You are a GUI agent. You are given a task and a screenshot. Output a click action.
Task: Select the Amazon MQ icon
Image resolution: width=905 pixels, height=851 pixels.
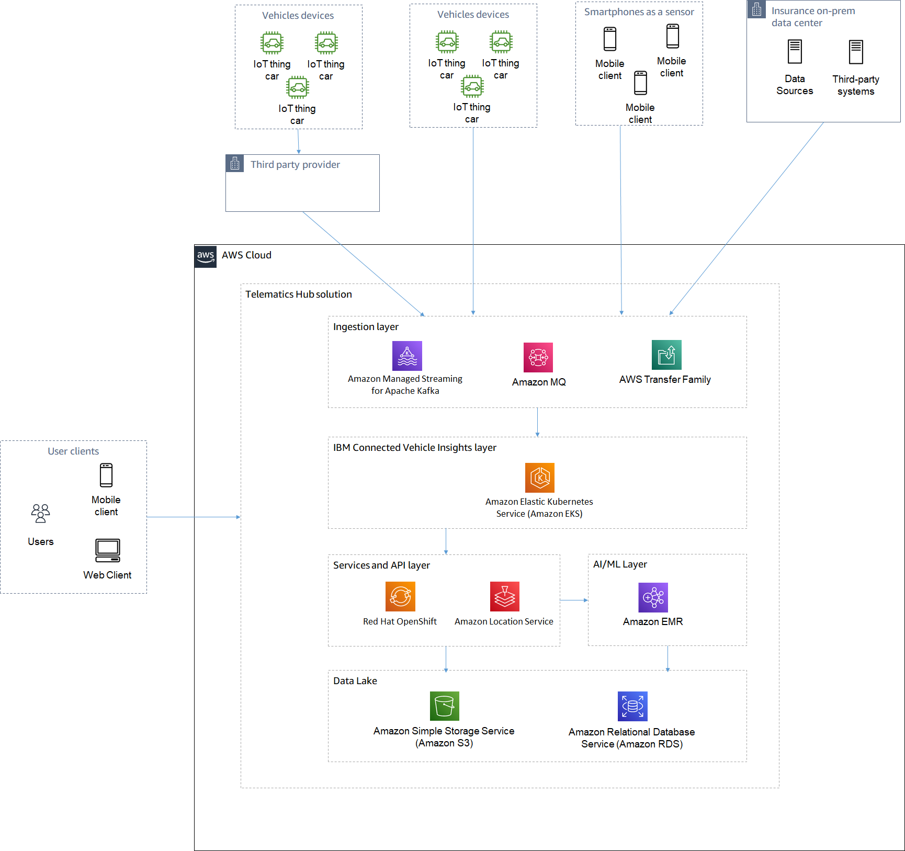[x=538, y=357]
